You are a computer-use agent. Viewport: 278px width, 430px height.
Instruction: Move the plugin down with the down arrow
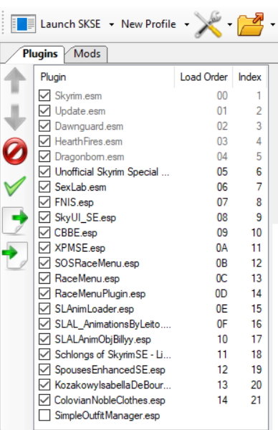(15, 118)
